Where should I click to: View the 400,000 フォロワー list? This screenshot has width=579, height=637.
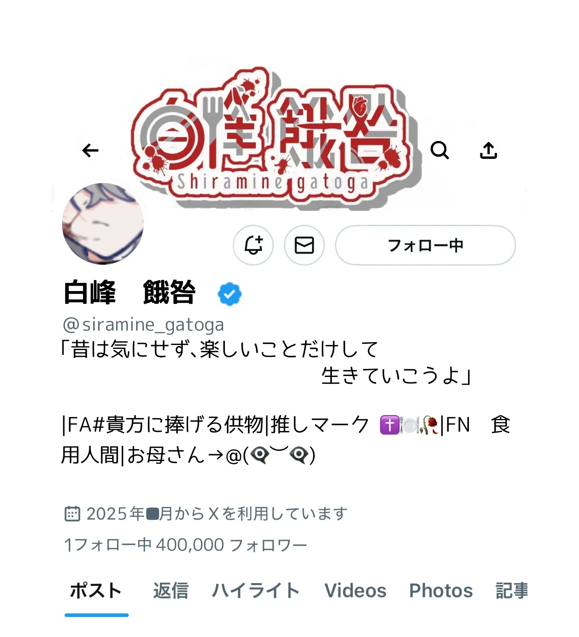(x=231, y=545)
